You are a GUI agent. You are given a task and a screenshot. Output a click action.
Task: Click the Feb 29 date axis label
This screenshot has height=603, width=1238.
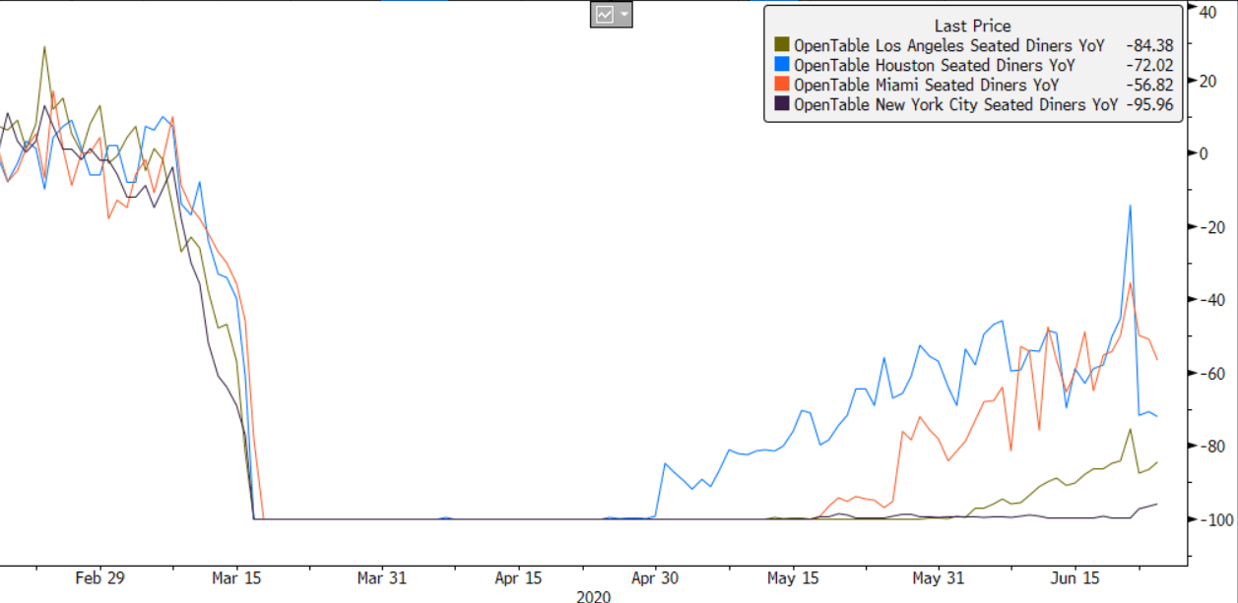coord(98,578)
